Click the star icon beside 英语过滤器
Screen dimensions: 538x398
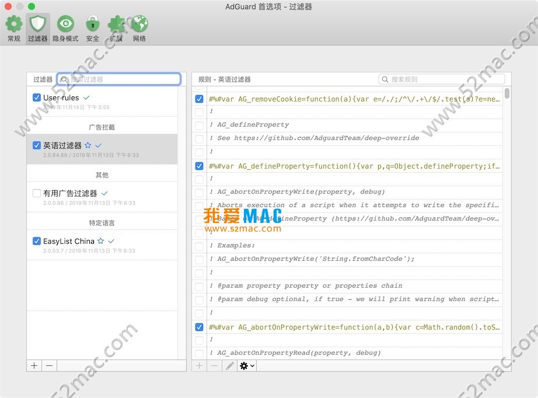(x=88, y=145)
